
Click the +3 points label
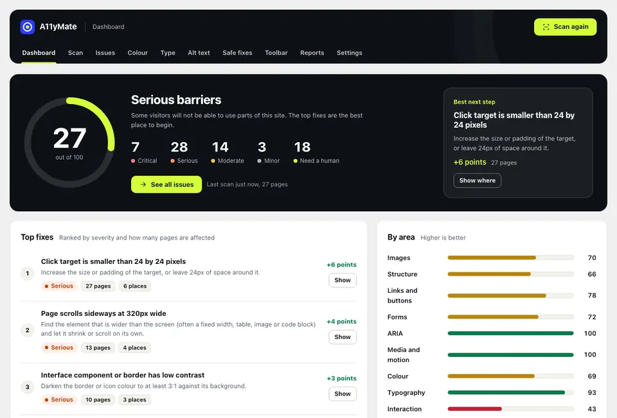tap(341, 378)
